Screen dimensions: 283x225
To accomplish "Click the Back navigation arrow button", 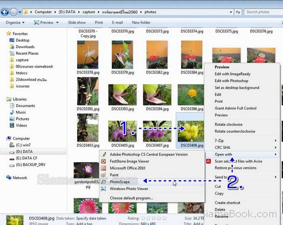I will pos(5,12).
